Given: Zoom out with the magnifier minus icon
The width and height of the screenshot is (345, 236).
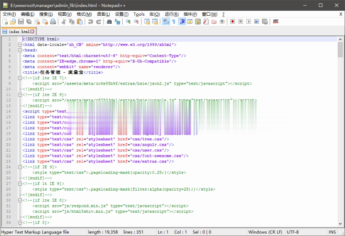Looking at the screenshot, I should 136,21.
